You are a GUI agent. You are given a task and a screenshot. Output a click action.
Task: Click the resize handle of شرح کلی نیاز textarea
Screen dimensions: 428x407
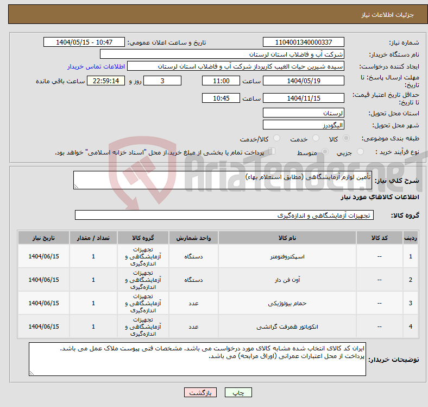76,187
